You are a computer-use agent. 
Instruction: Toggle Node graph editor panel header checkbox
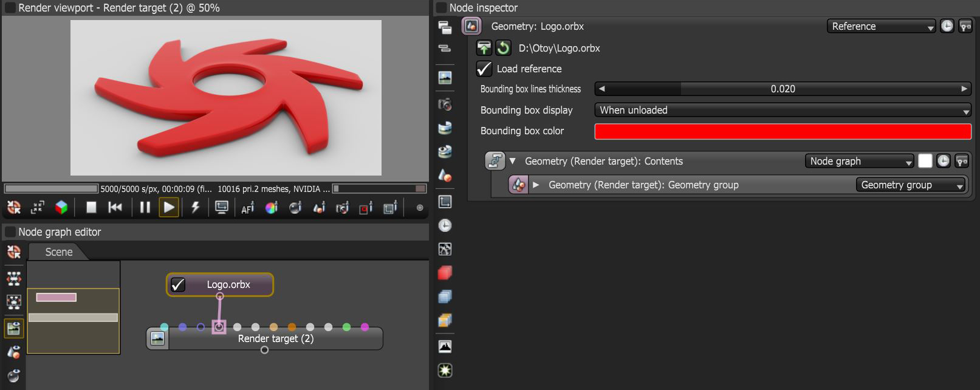point(10,231)
